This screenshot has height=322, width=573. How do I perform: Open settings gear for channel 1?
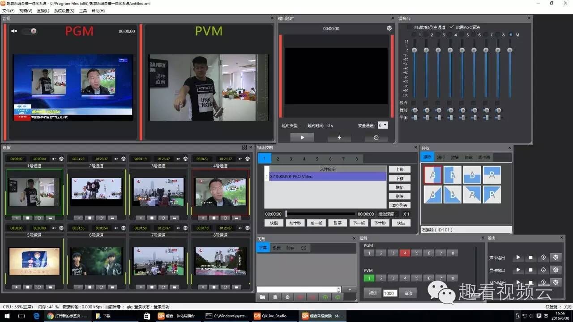(61, 159)
